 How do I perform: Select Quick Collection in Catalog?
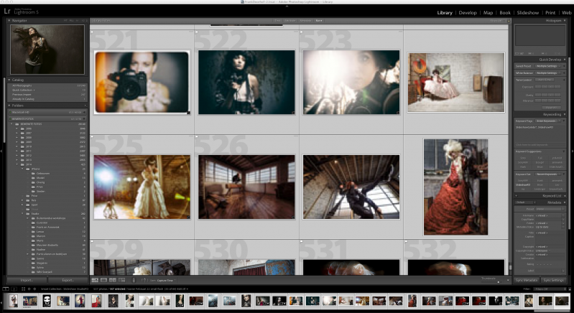(47, 90)
